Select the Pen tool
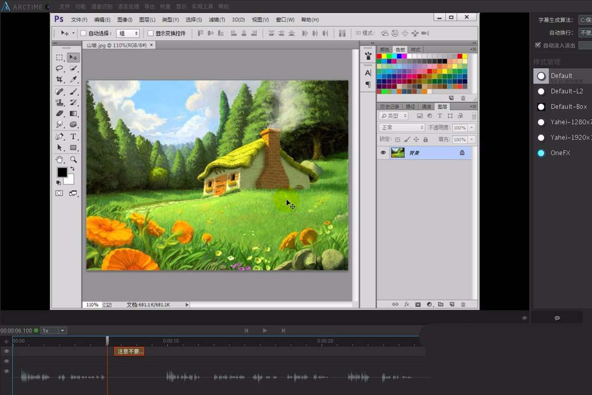The image size is (592, 395). [59, 136]
